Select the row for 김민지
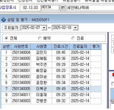 (x=51, y=53)
